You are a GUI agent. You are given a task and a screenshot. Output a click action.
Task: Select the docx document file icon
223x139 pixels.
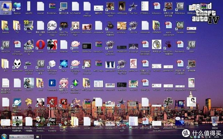6,83
